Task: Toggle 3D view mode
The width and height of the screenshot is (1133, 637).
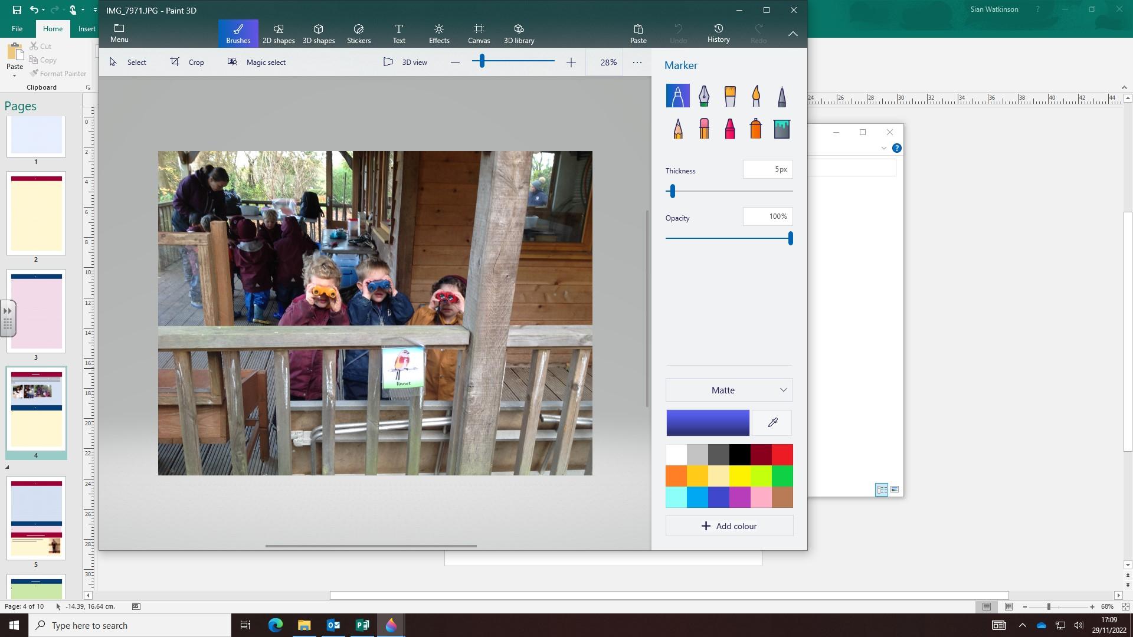Action: [x=405, y=62]
